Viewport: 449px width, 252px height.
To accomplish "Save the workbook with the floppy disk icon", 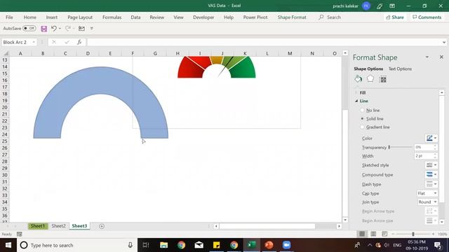I will [43, 29].
